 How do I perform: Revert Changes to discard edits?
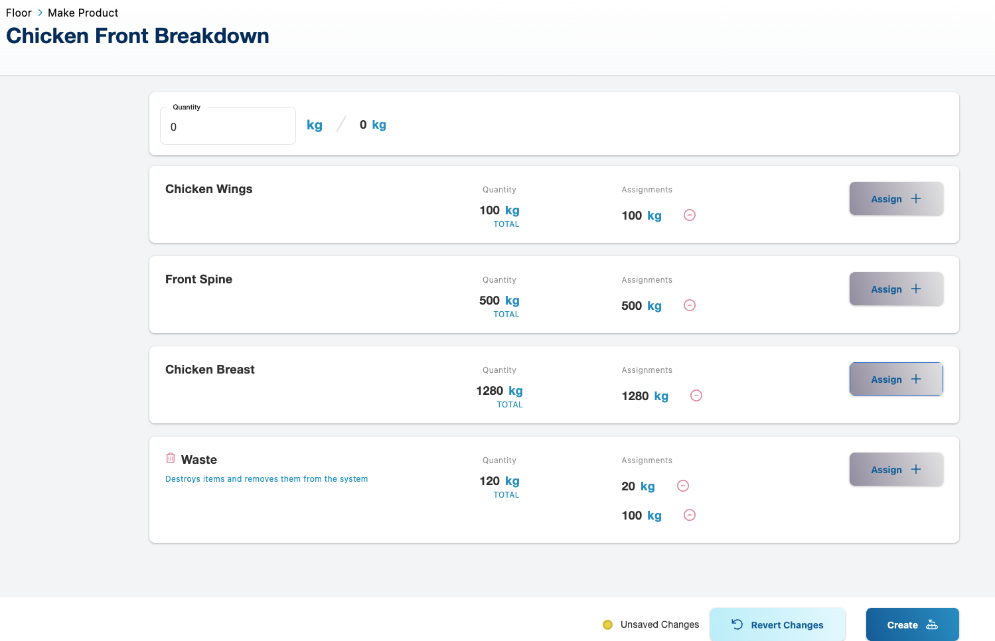(x=777, y=624)
